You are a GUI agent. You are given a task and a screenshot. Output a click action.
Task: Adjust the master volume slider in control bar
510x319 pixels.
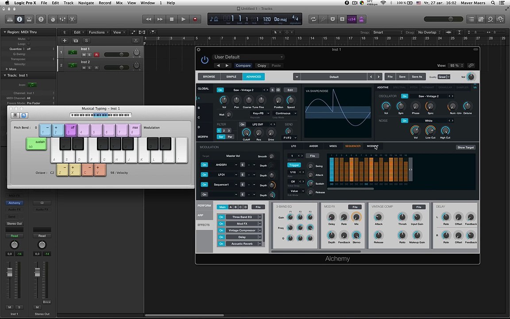coord(444,19)
